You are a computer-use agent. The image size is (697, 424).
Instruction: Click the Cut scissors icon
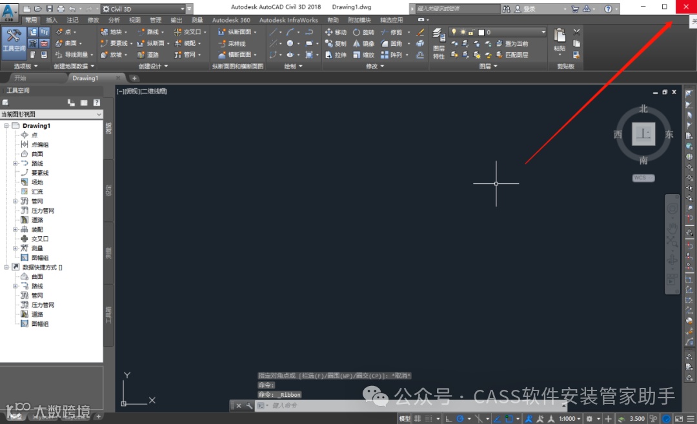coord(576,32)
